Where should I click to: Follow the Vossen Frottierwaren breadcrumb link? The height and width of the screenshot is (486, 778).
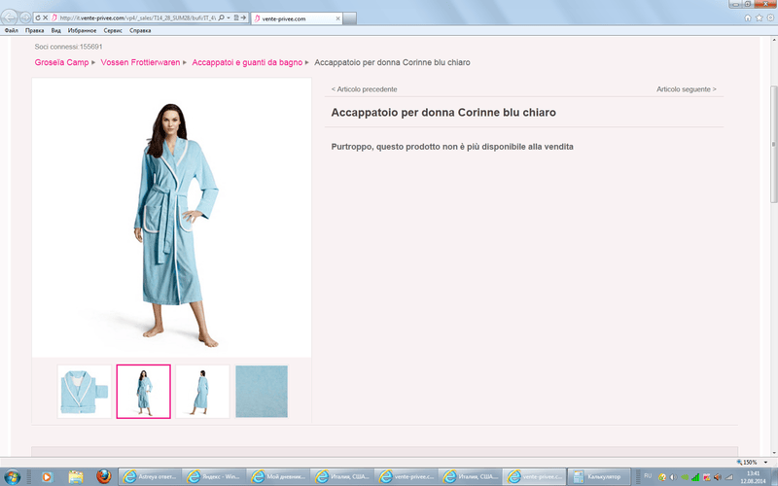point(140,62)
